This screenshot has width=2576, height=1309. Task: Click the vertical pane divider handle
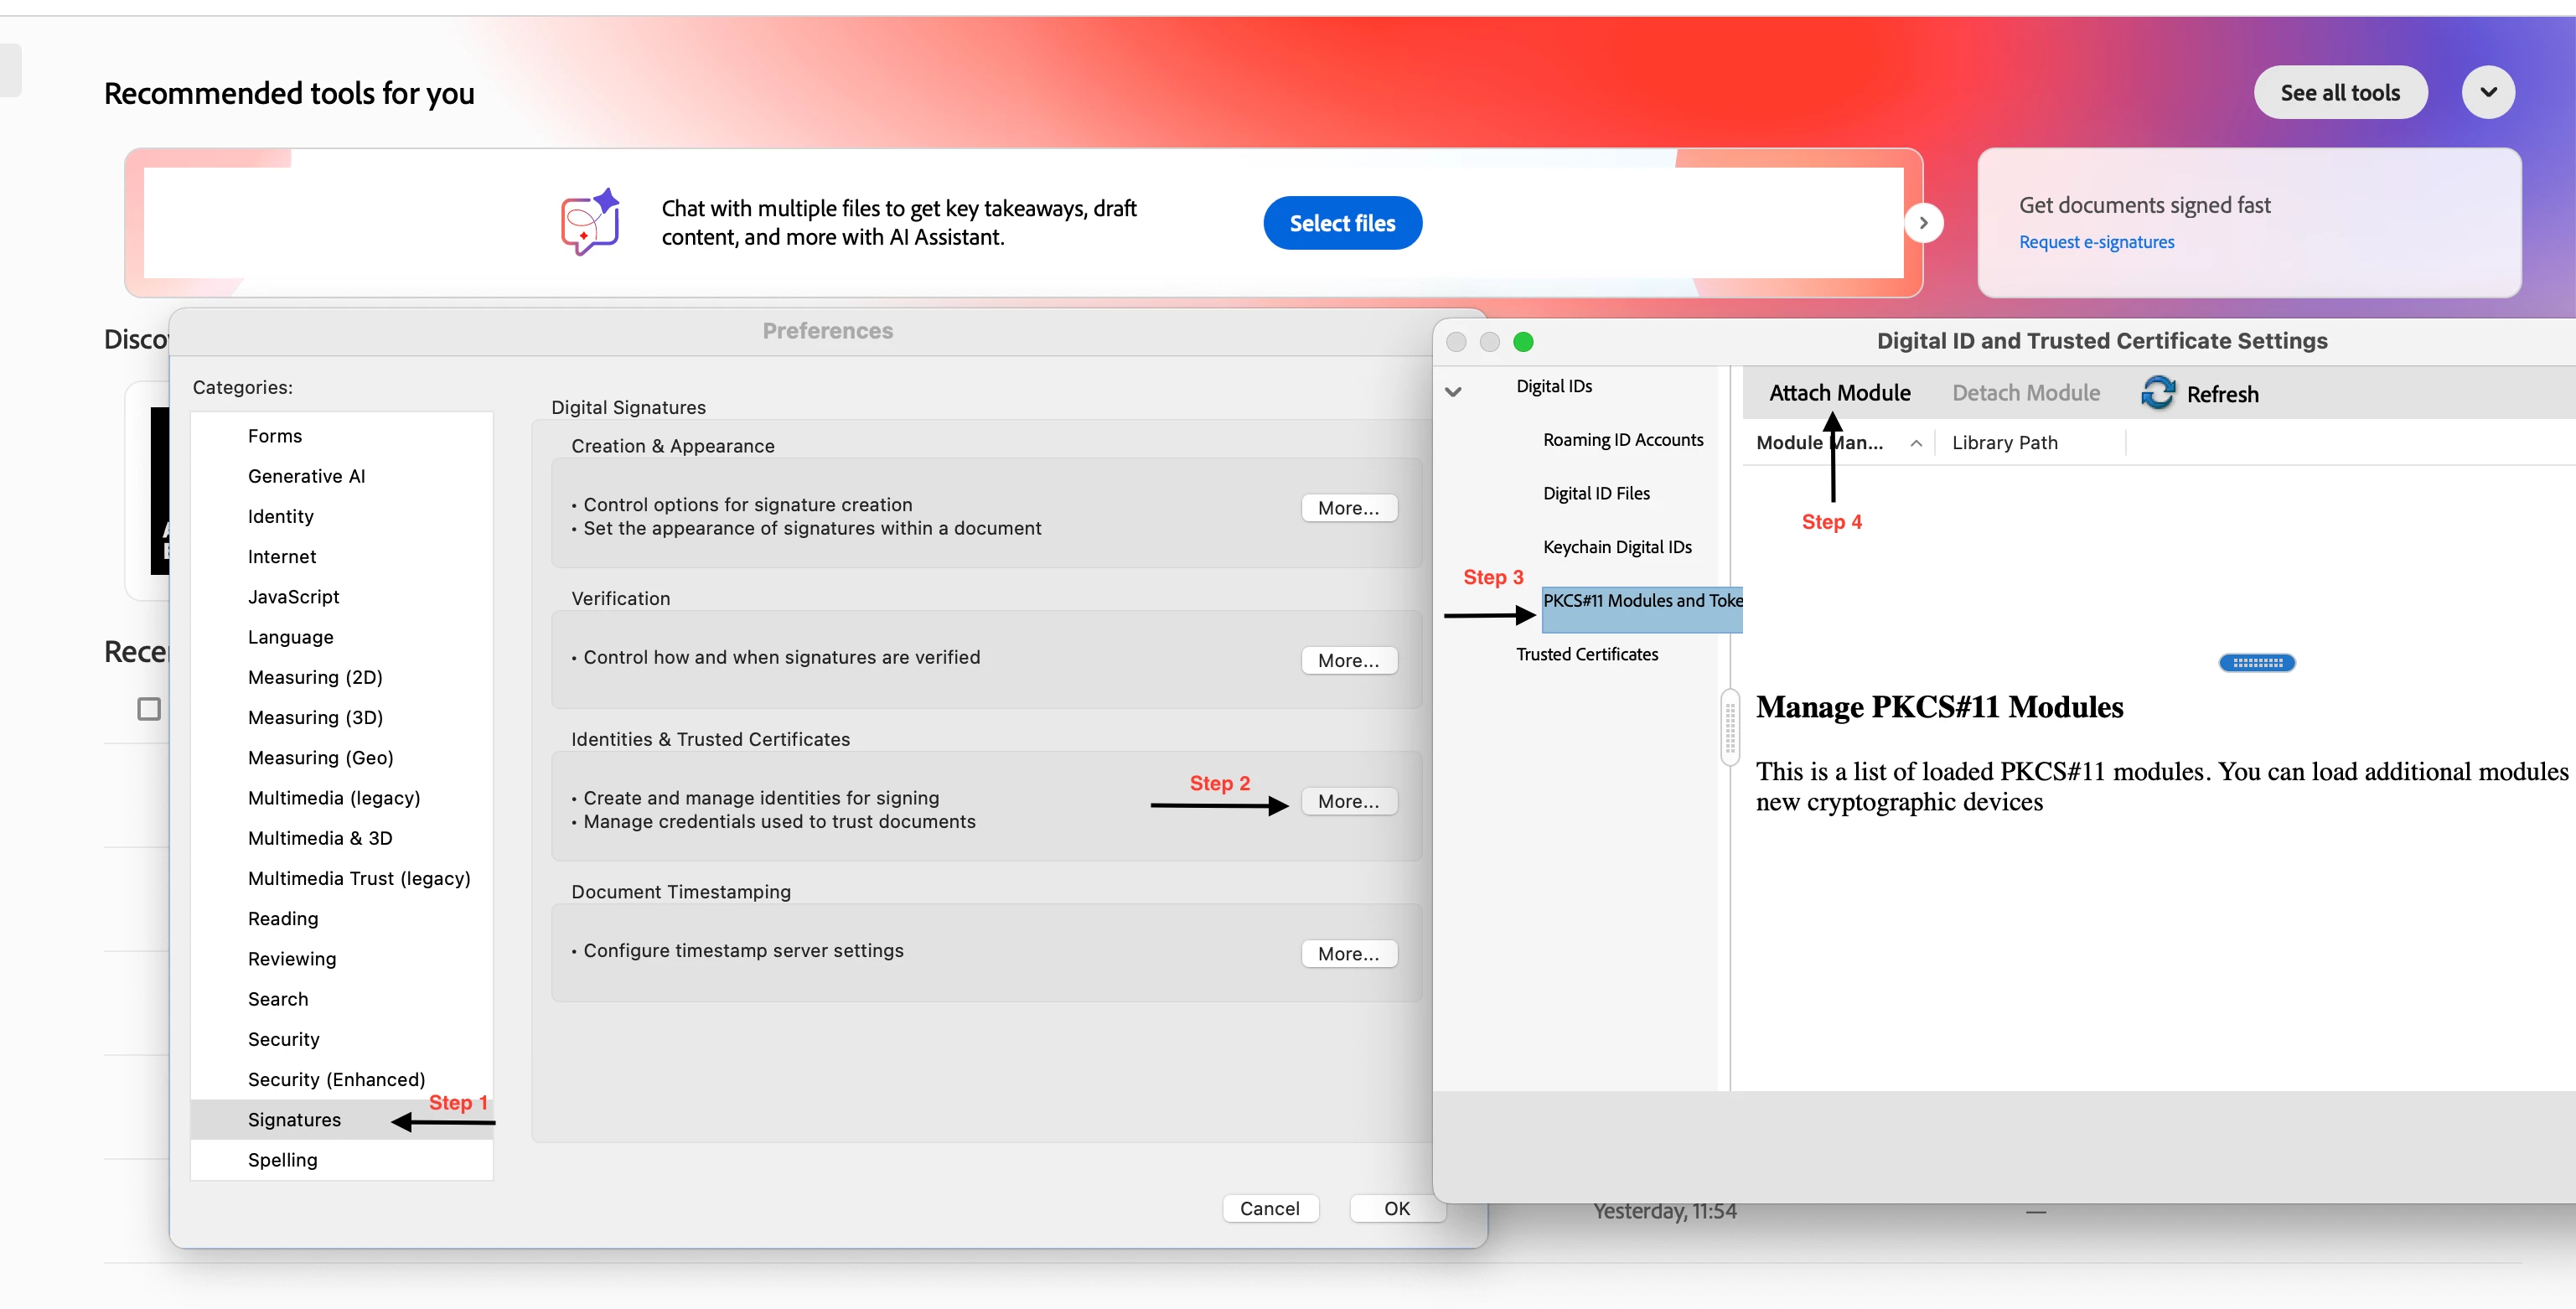(1730, 727)
